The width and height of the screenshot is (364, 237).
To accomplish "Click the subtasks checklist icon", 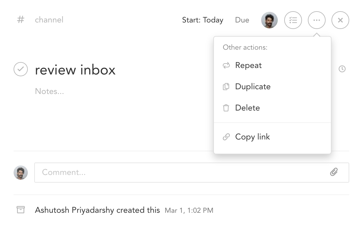I will [293, 20].
